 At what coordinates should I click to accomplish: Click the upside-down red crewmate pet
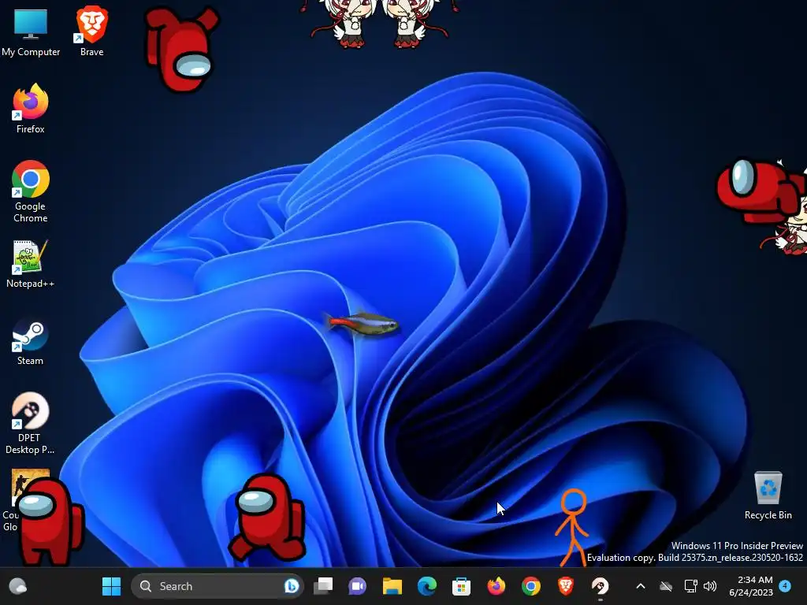click(x=183, y=49)
